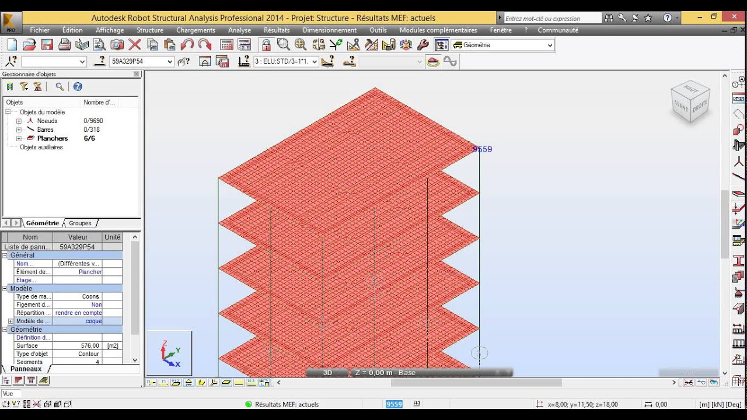Click the Nom... property link
This screenshot has width=747, height=420.
click(25, 264)
